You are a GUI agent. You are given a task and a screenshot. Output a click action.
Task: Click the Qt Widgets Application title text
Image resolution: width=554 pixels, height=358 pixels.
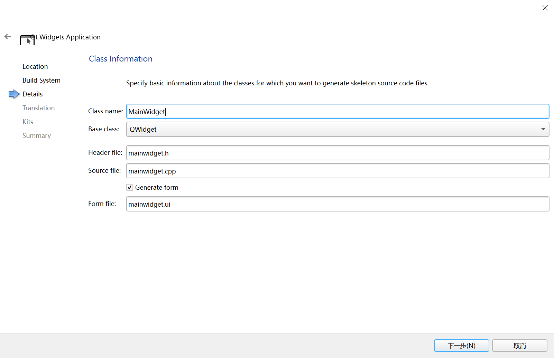(x=70, y=37)
